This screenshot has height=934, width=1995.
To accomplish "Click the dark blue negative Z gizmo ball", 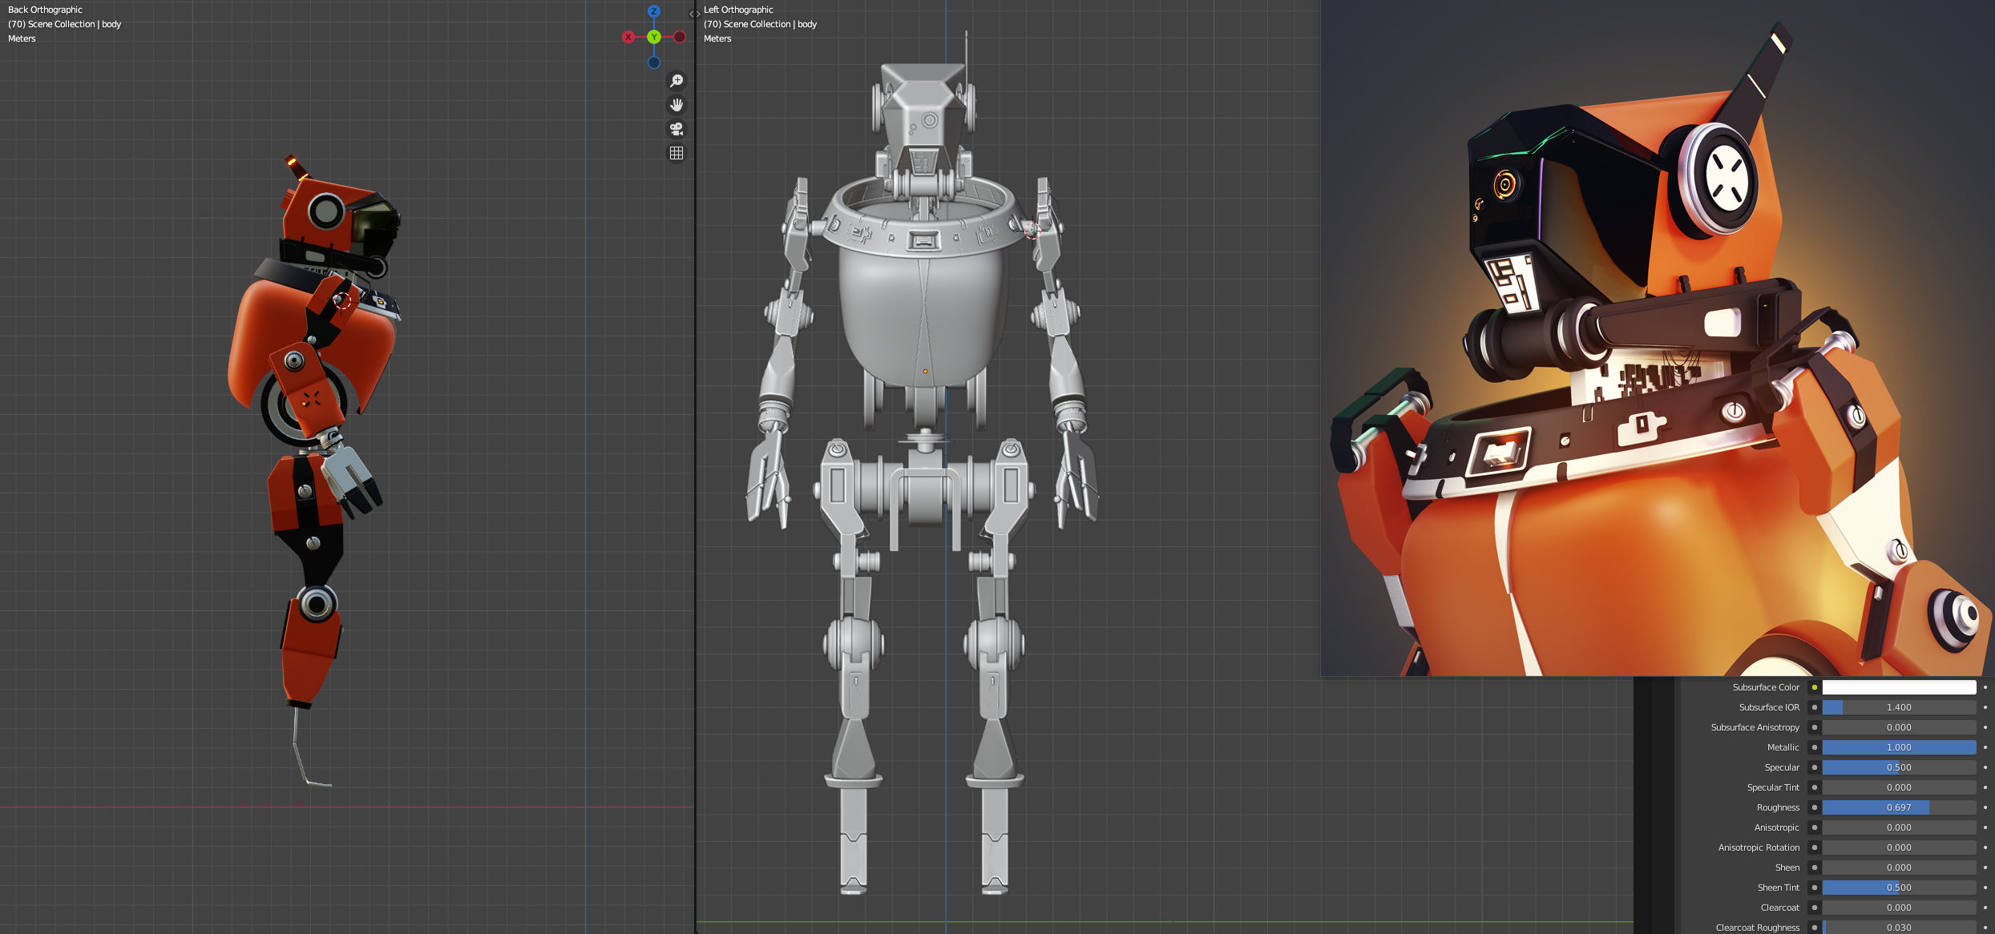I will coord(654,62).
